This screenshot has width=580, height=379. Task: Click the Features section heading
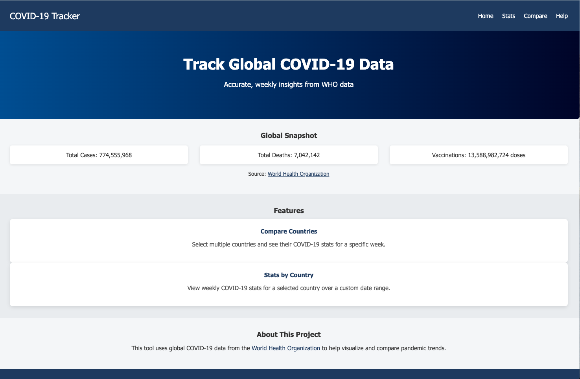[289, 211]
